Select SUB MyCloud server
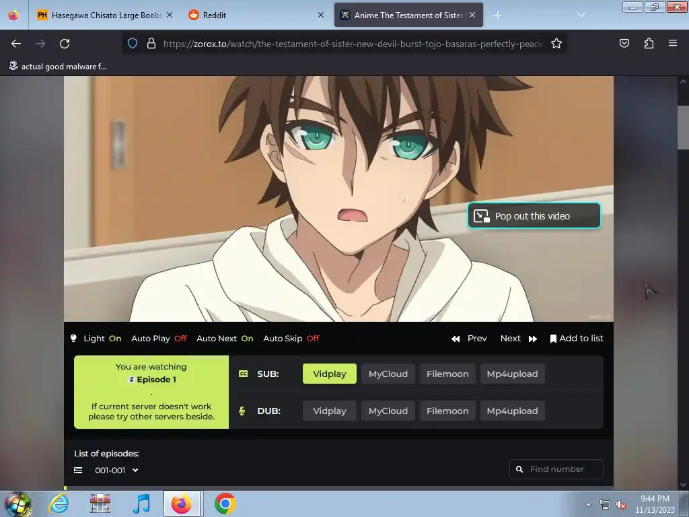The height and width of the screenshot is (517, 689). pos(388,374)
